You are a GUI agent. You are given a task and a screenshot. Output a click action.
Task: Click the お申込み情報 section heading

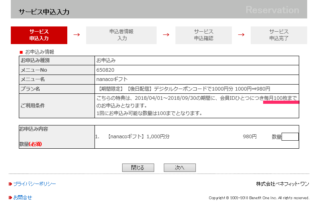(x=40, y=52)
